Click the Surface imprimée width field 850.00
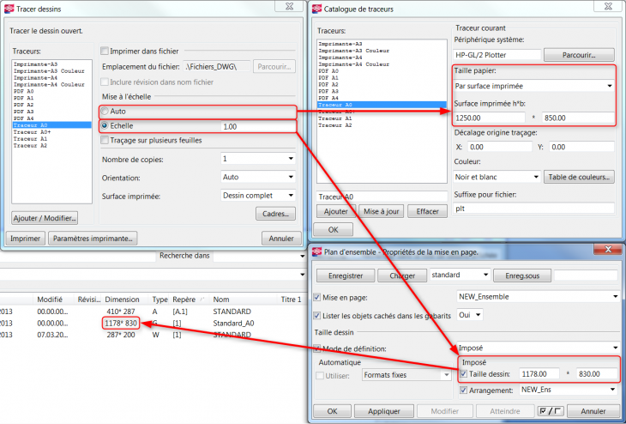 coord(578,118)
